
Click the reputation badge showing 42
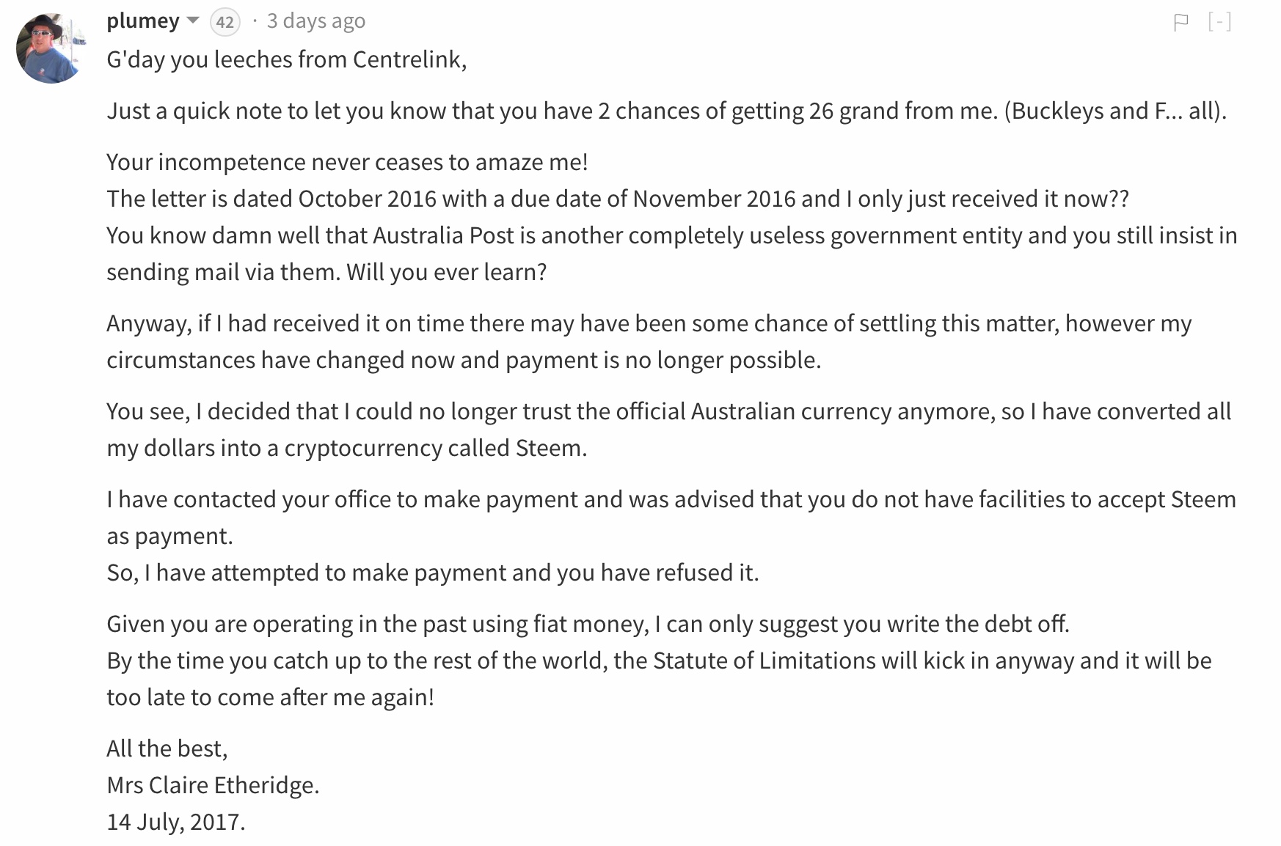225,23
